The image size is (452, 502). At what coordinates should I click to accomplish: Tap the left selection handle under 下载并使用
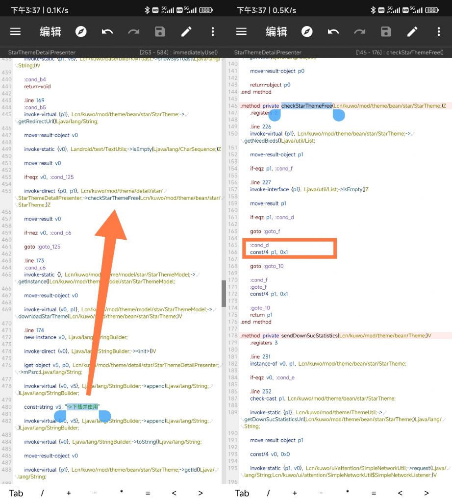60,416
